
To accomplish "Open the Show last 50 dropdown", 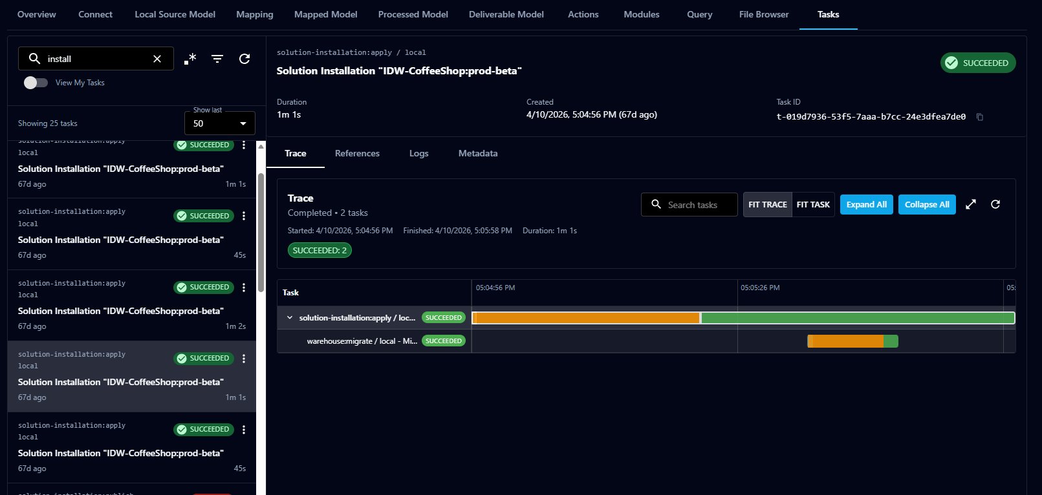I will [220, 123].
